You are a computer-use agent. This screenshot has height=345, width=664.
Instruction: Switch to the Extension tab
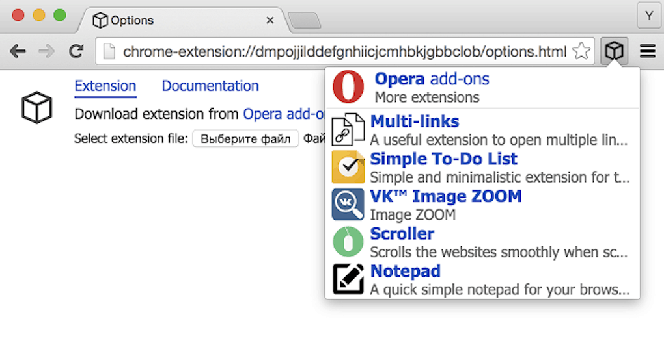click(x=105, y=86)
